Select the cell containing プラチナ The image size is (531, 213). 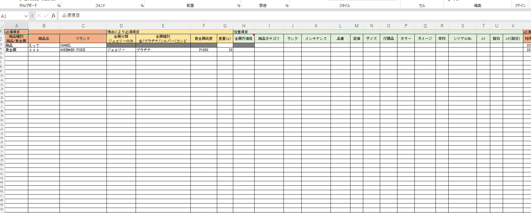coord(163,50)
